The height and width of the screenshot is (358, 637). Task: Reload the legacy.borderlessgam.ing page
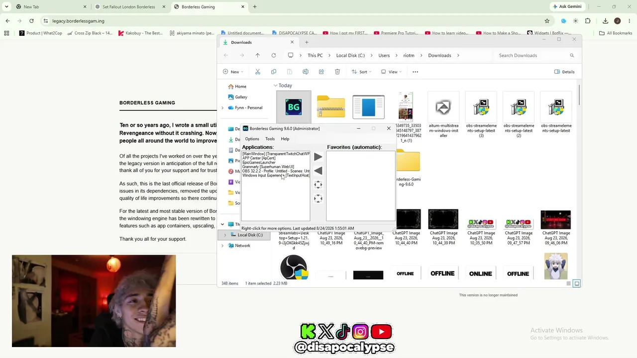(x=31, y=21)
